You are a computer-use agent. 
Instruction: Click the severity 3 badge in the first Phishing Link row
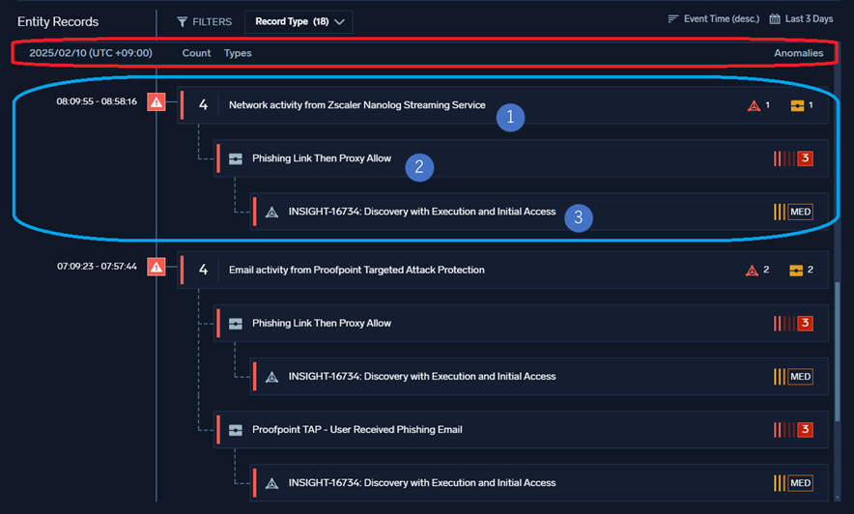click(x=806, y=158)
